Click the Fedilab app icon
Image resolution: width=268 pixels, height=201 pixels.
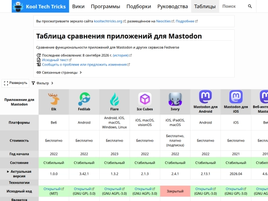84,99
